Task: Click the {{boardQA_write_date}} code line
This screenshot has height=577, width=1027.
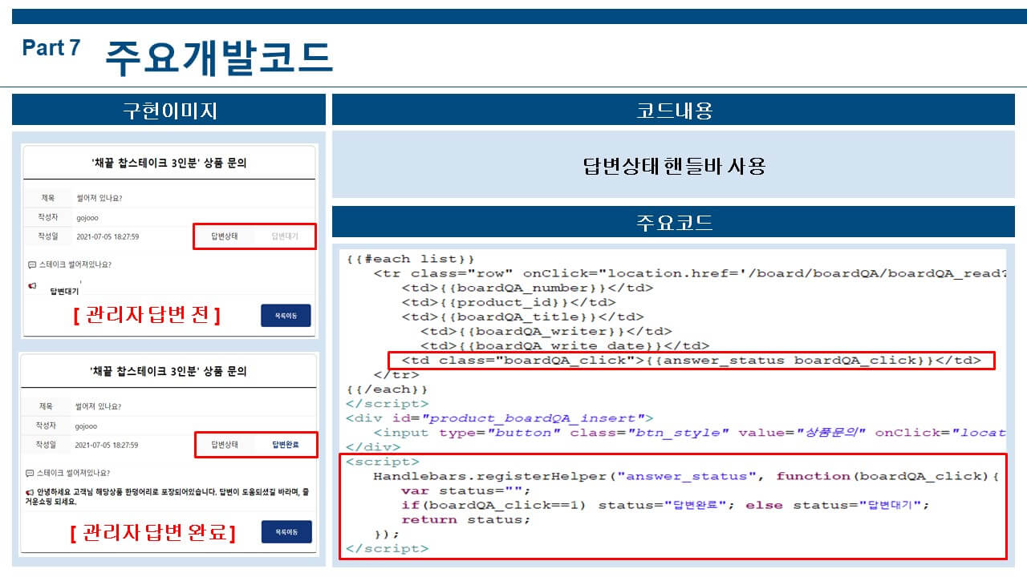Action: (564, 345)
